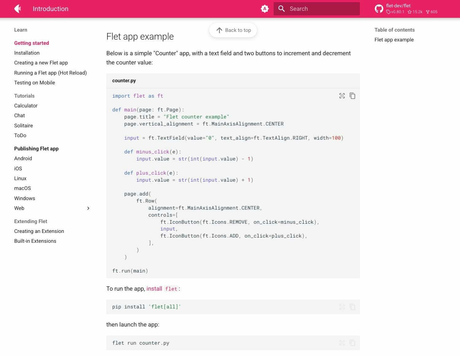Click selection icon in flet run block
Viewport: 460px width, 356px height.
click(x=342, y=343)
